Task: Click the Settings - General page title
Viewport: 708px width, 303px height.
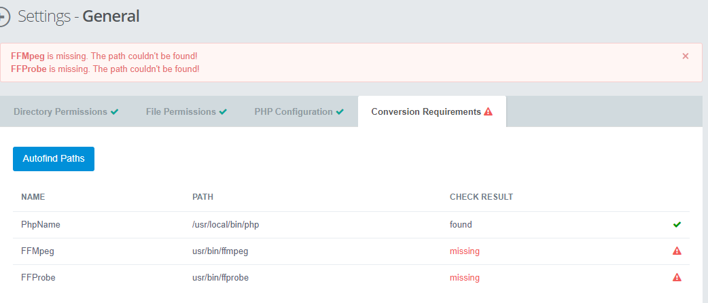Action: tap(79, 17)
